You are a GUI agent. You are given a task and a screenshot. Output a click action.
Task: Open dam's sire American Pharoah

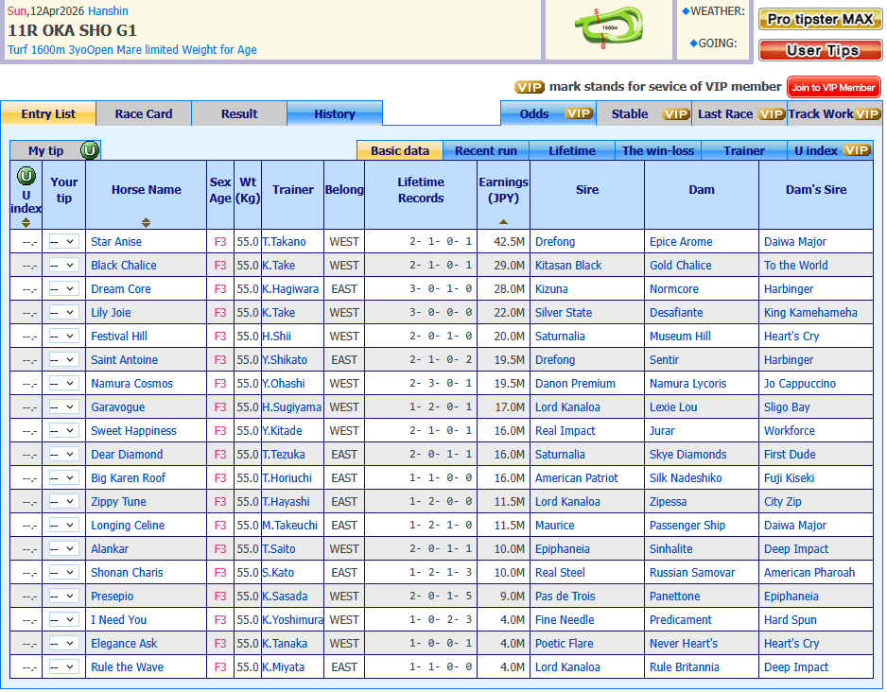click(x=809, y=572)
